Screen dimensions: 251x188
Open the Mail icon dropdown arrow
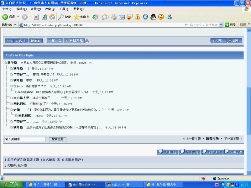point(108,17)
